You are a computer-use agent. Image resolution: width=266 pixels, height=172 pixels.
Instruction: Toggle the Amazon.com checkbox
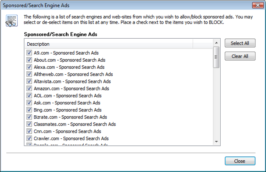(x=29, y=88)
